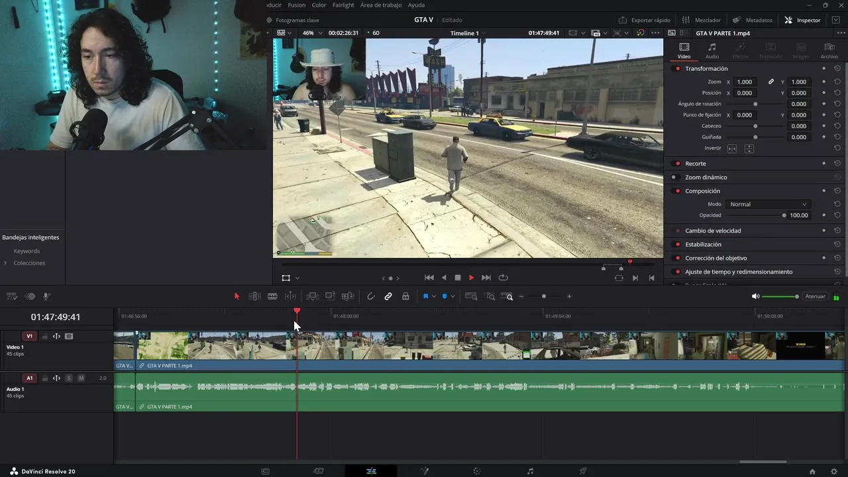Switch to the Archivo inspector tab
Image resolution: width=848 pixels, height=477 pixels.
tap(829, 51)
